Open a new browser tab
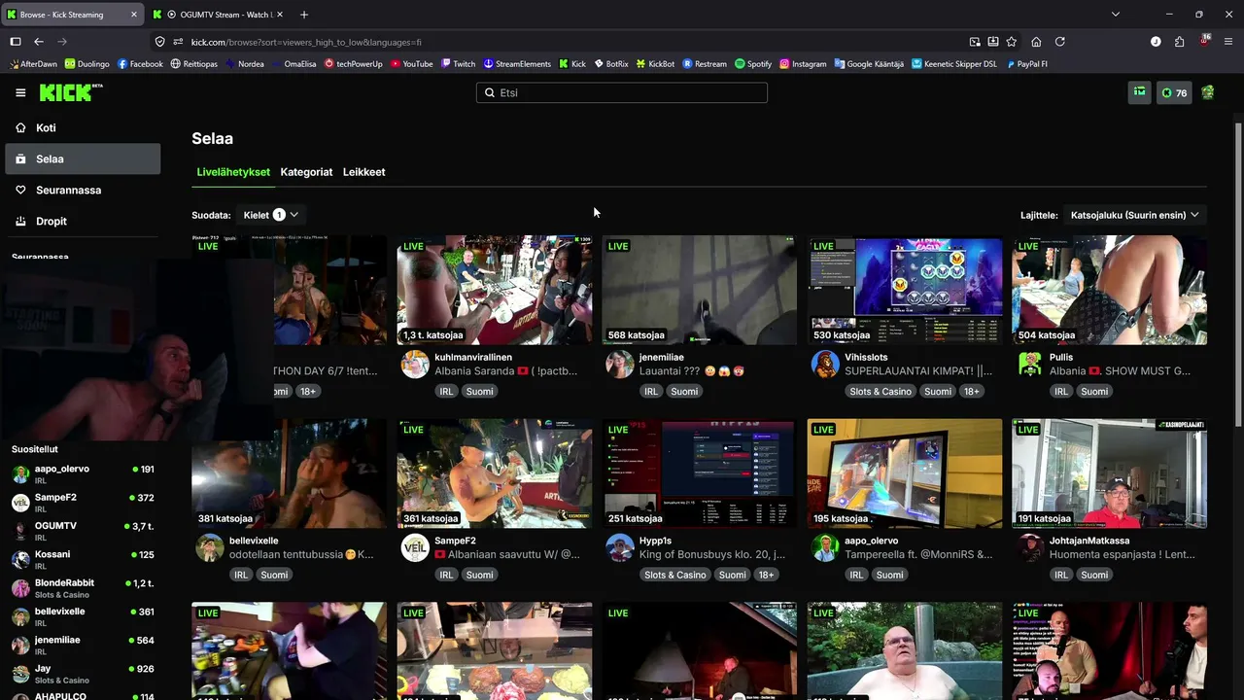 304,15
